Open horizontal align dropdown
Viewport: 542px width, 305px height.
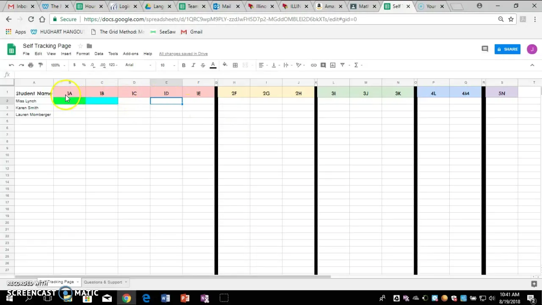[x=263, y=65]
